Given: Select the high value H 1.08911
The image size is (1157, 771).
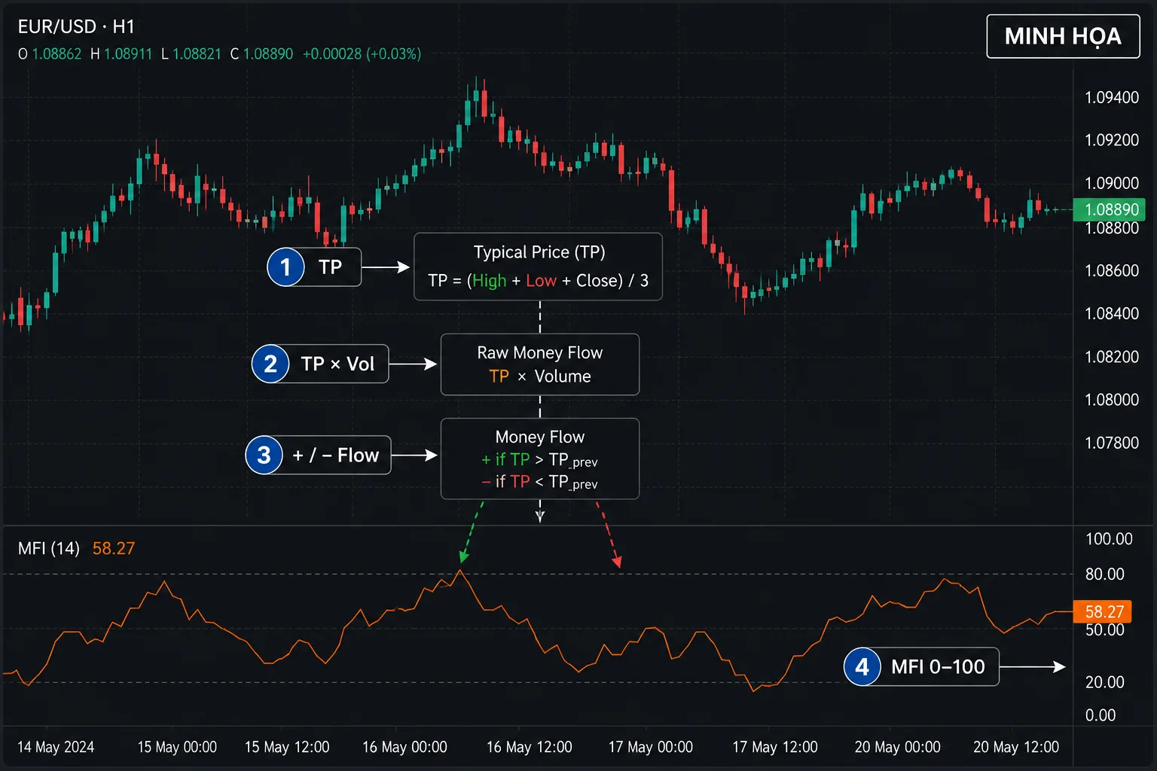Looking at the screenshot, I should (x=121, y=54).
